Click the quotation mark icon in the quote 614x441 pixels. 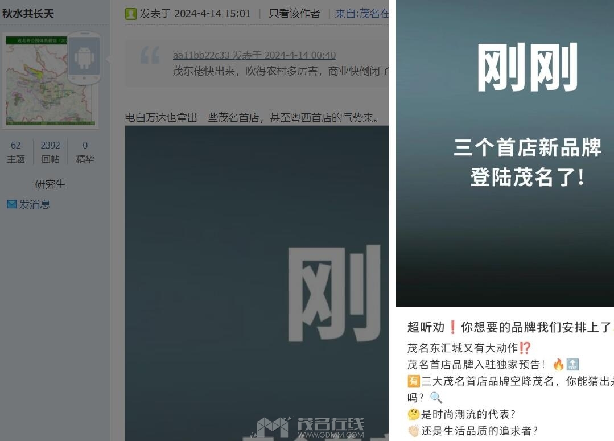(150, 55)
